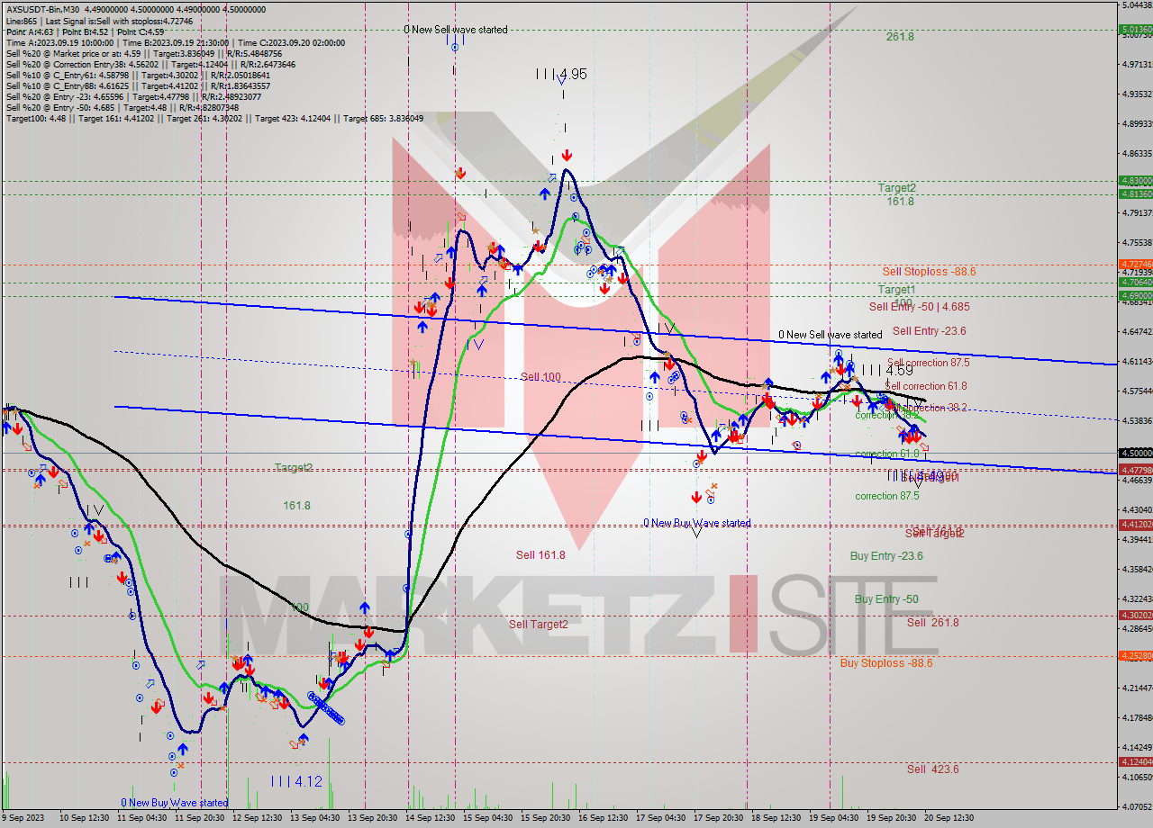Select the green 4.83000 price tag
The width and height of the screenshot is (1153, 828).
click(x=1135, y=180)
